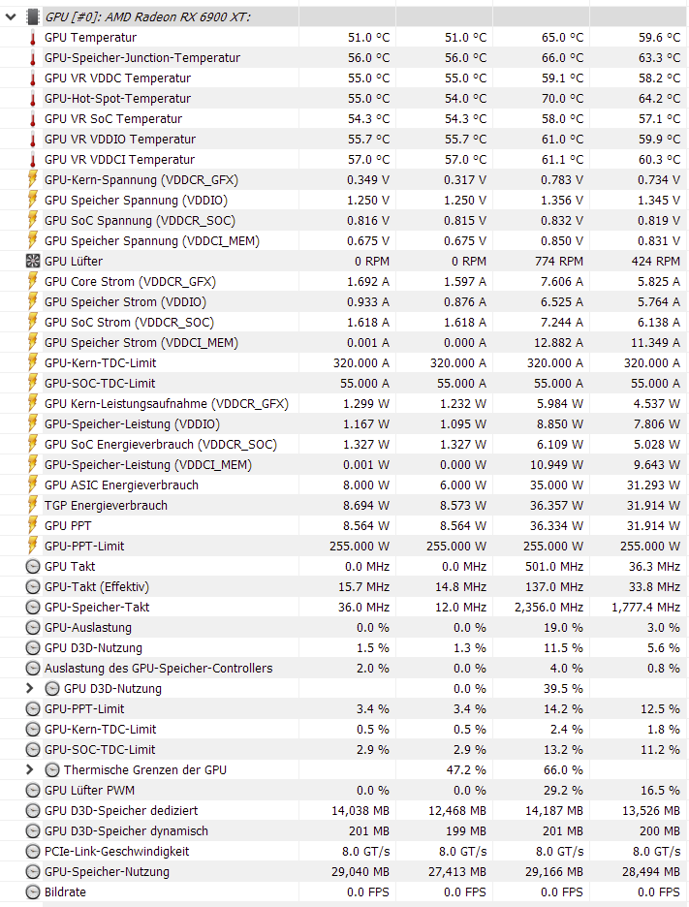Select the GPU Lüfter sensor label
Screen dimensions: 689x907
pyautogui.click(x=74, y=261)
